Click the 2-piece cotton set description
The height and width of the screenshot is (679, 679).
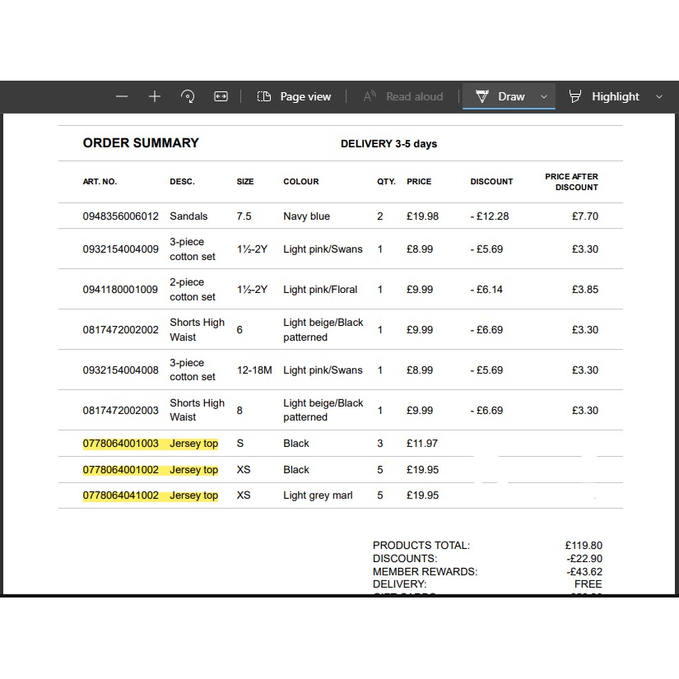click(193, 289)
